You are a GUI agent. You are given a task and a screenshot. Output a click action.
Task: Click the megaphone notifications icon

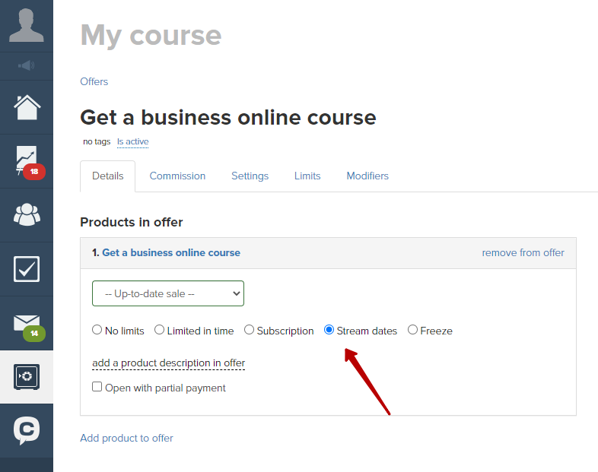(x=27, y=66)
